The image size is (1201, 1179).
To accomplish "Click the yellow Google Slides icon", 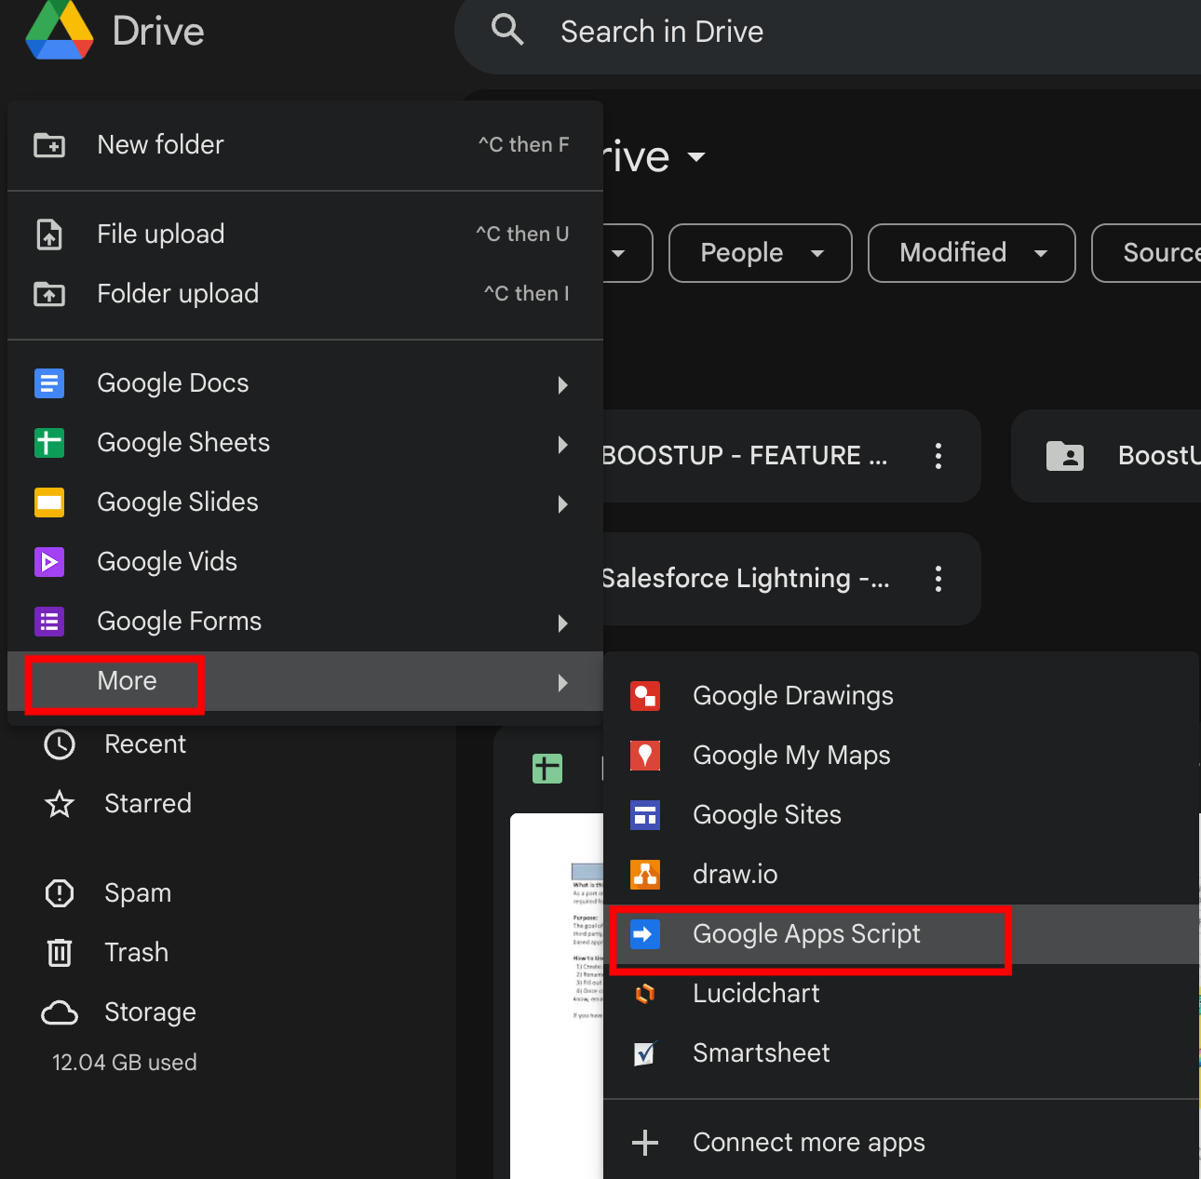I will coord(49,502).
